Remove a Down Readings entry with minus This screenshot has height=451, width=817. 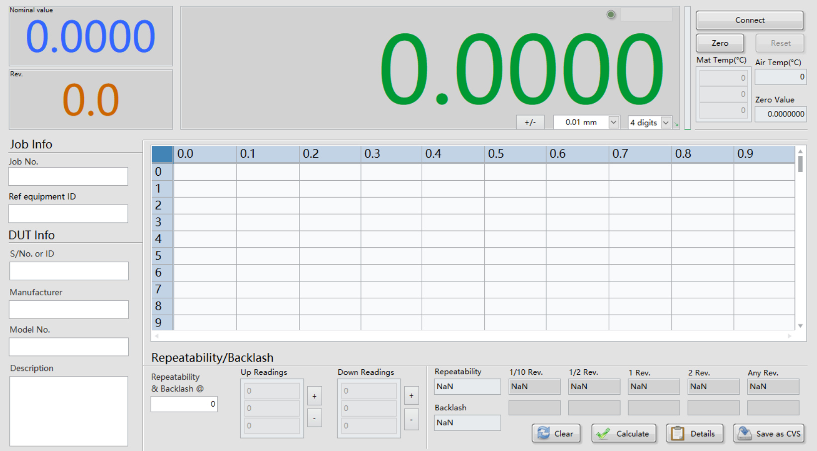(411, 419)
